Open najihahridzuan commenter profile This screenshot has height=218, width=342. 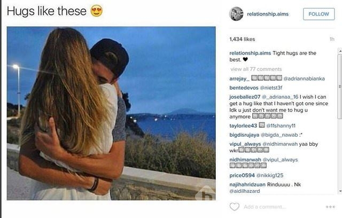pyautogui.click(x=247, y=184)
